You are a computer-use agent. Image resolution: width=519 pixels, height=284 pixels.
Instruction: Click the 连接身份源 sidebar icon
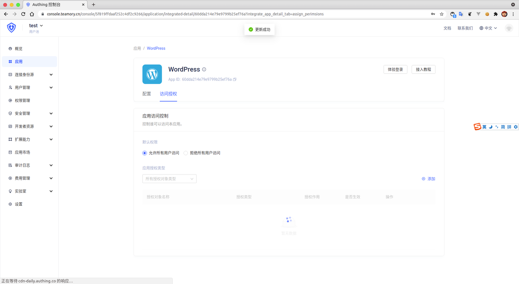point(10,75)
